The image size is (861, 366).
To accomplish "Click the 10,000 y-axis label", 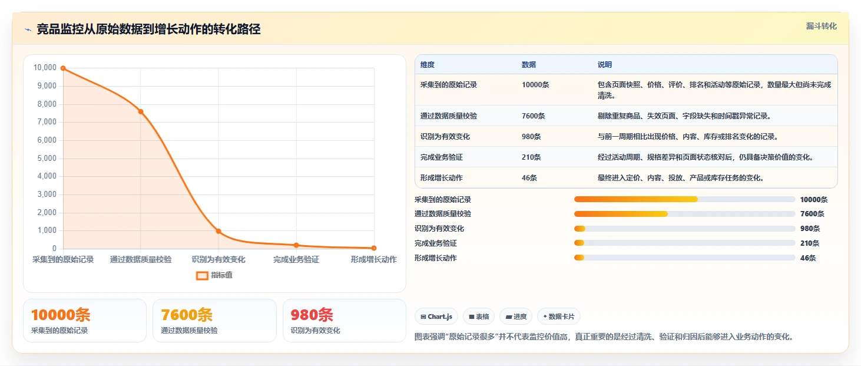I will 45,68.
